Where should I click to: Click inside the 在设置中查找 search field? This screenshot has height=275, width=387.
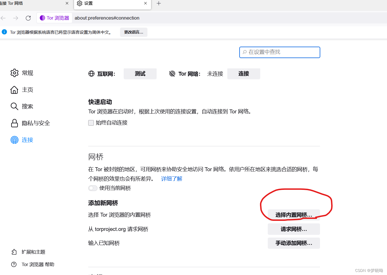pyautogui.click(x=279, y=52)
